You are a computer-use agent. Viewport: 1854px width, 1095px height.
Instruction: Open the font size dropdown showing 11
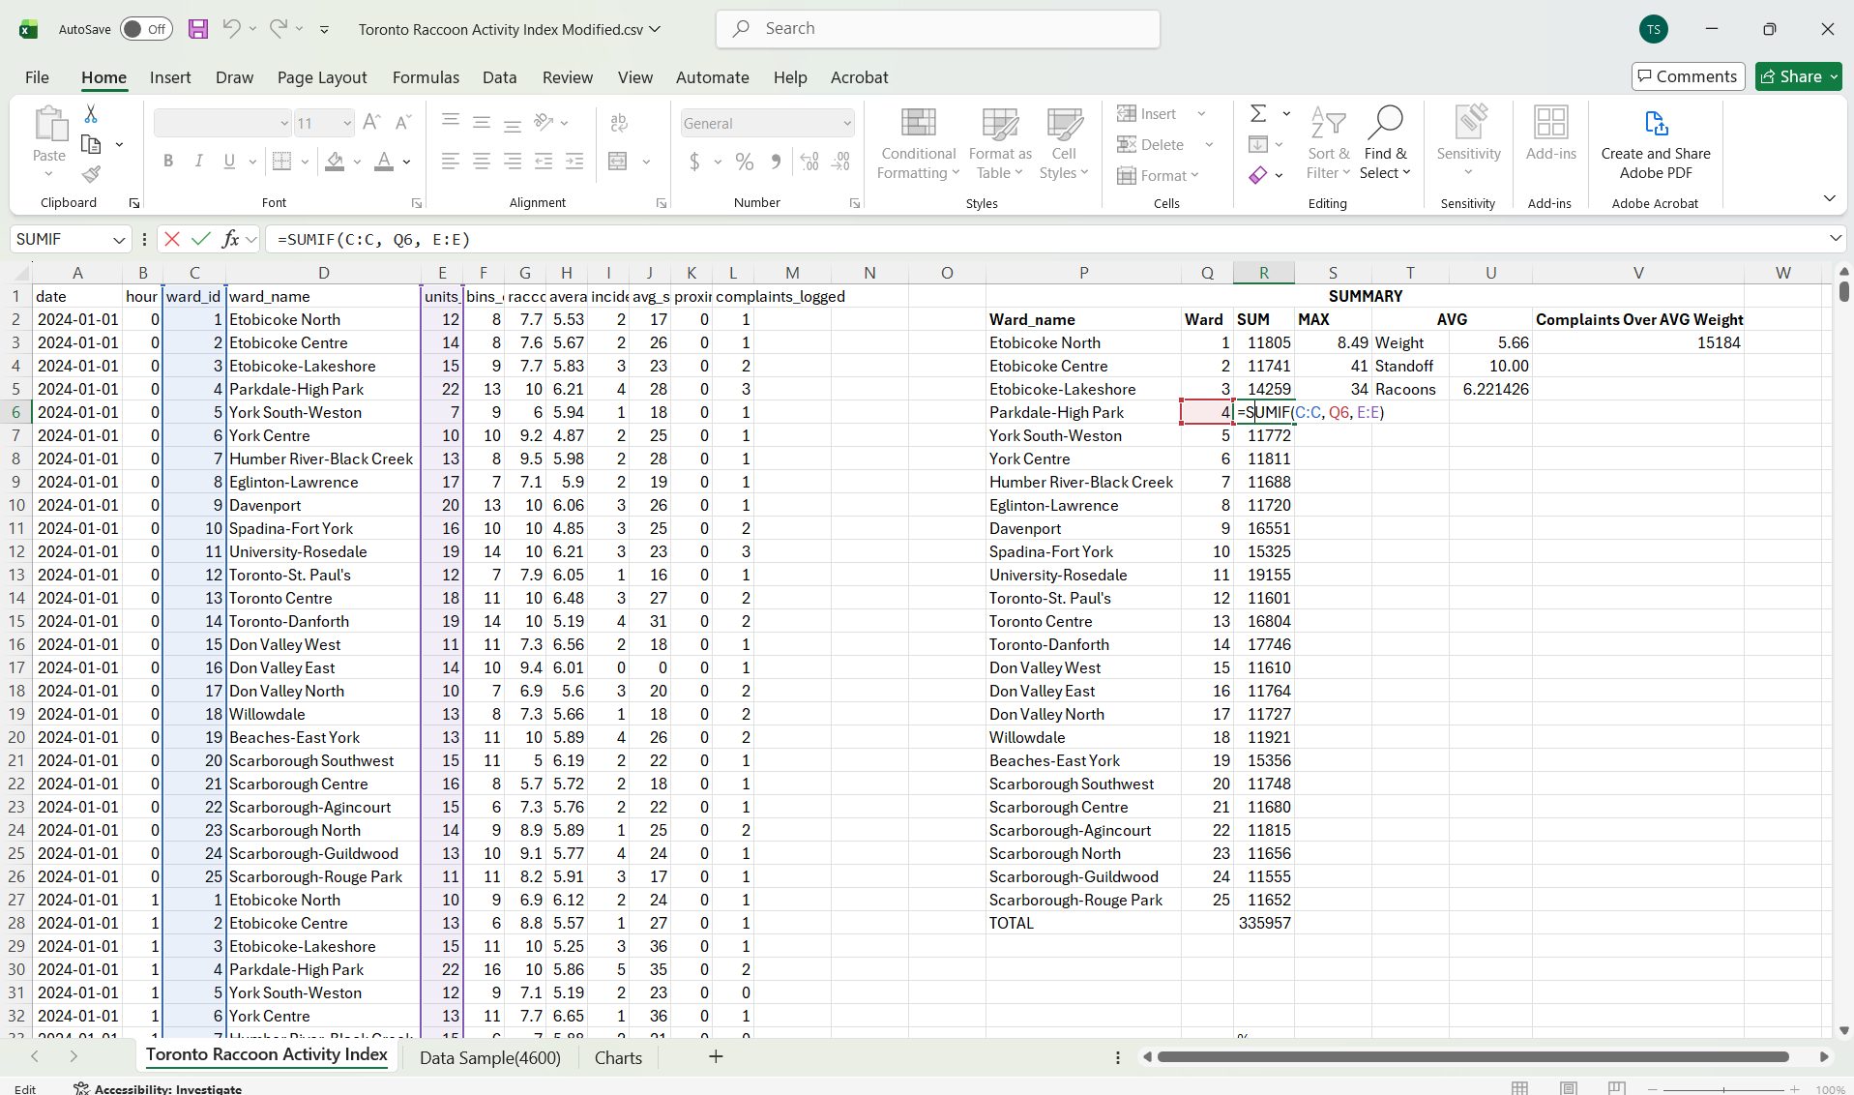pos(346,124)
